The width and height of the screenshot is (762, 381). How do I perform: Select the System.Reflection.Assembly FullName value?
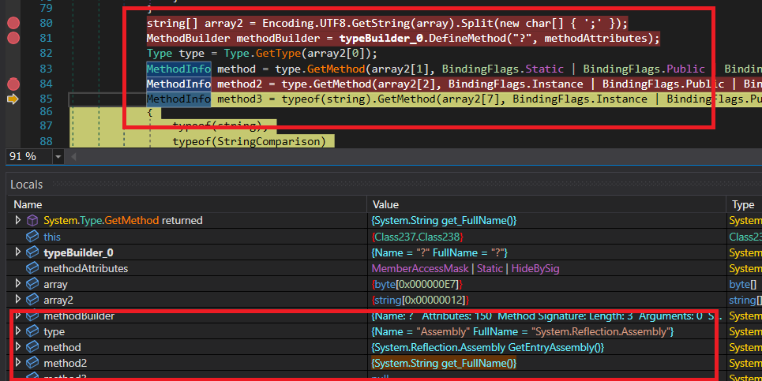(x=523, y=331)
